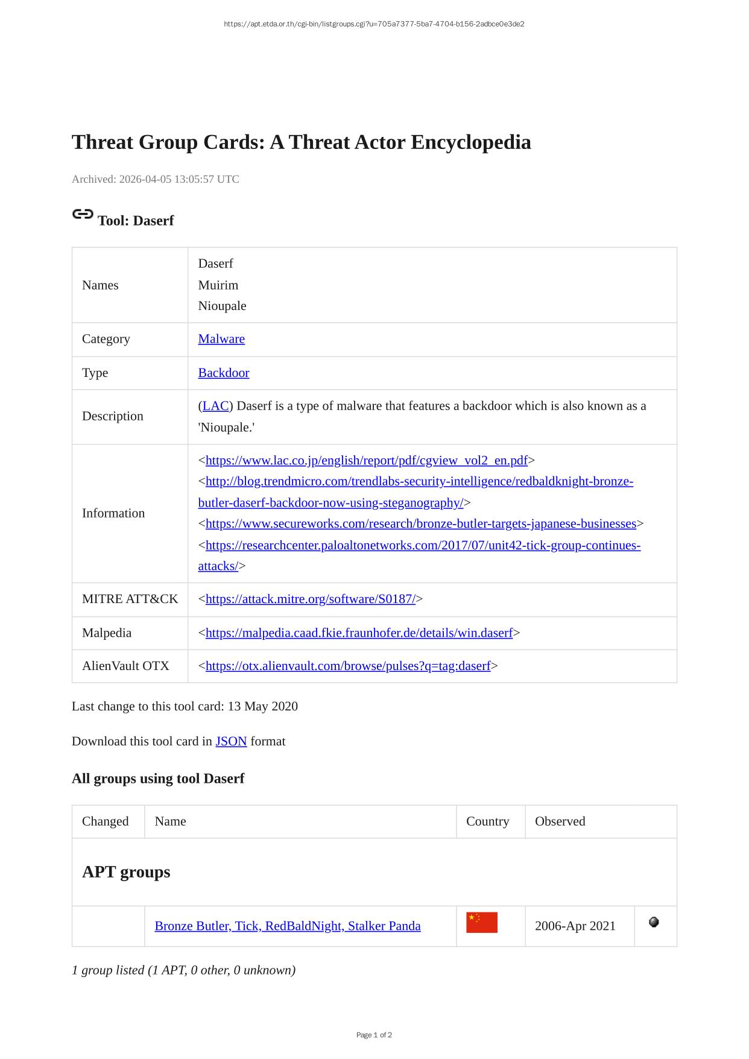Open the Malware category link
Viewport: 749px width, 1059px height.
click(x=221, y=339)
